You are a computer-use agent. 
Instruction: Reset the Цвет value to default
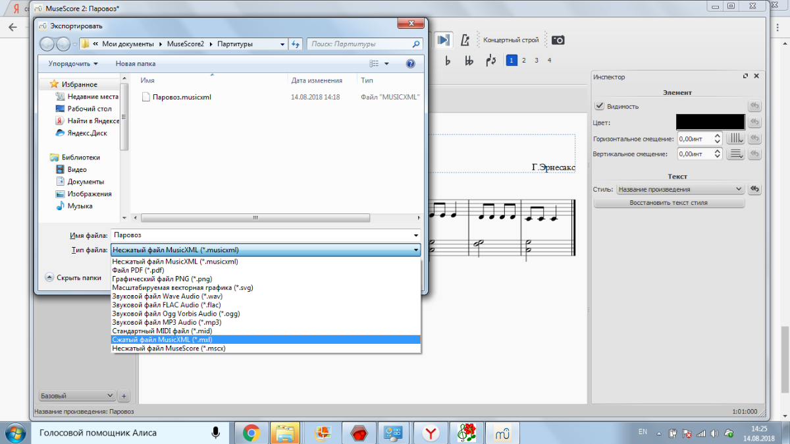(755, 123)
